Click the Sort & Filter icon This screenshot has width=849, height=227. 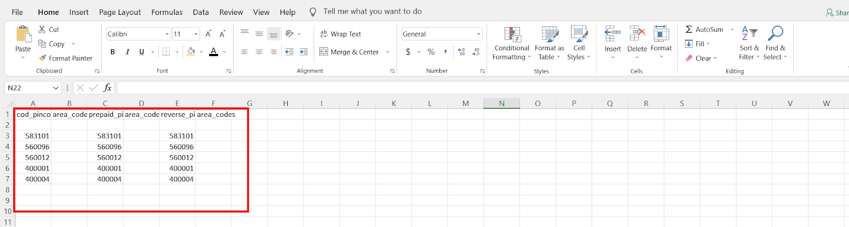click(749, 33)
